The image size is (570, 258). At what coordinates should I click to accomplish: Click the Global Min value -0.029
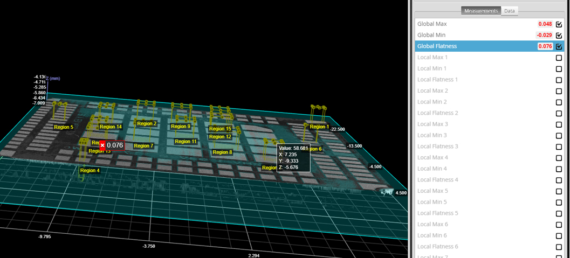(x=544, y=36)
